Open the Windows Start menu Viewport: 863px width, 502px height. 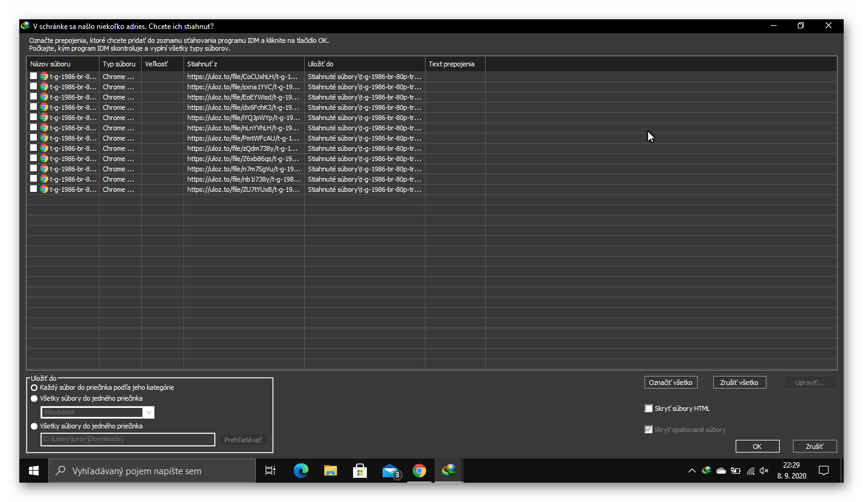pos(34,471)
